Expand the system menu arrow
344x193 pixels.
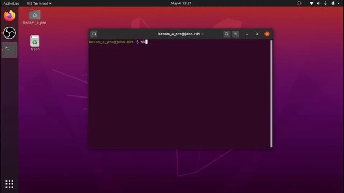[x=339, y=3]
